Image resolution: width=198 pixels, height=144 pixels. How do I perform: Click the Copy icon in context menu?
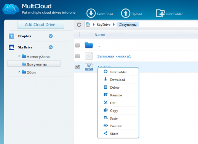click(105, 110)
